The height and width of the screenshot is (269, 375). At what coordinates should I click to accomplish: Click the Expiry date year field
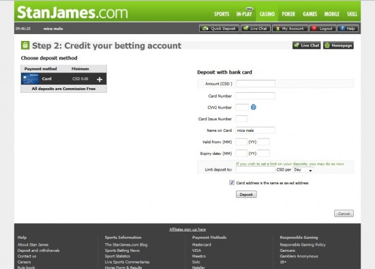(x=264, y=154)
